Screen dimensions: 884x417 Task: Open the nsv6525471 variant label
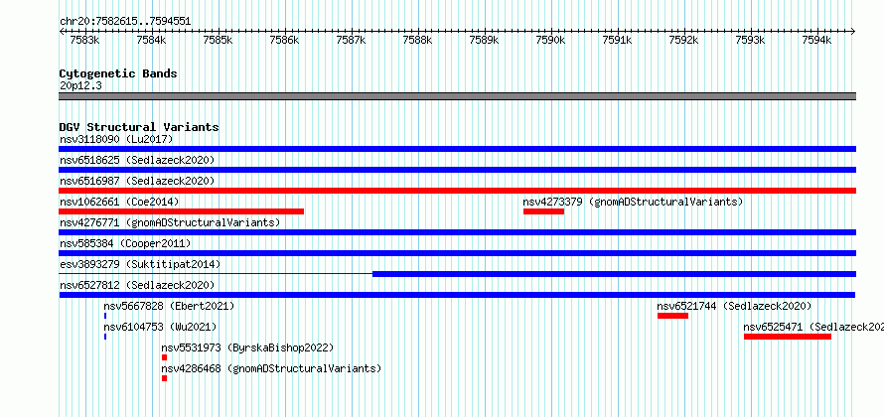(813, 327)
